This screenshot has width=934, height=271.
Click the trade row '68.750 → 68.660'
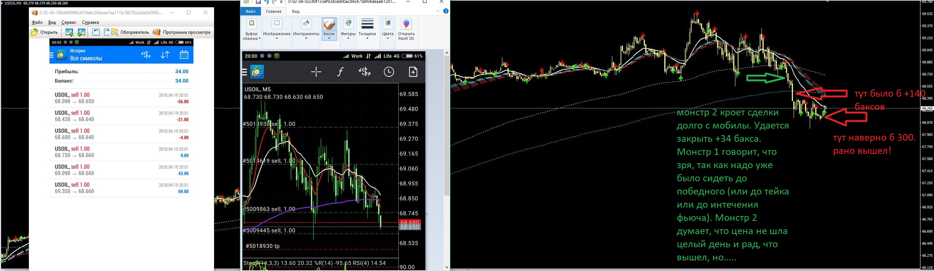(x=121, y=152)
